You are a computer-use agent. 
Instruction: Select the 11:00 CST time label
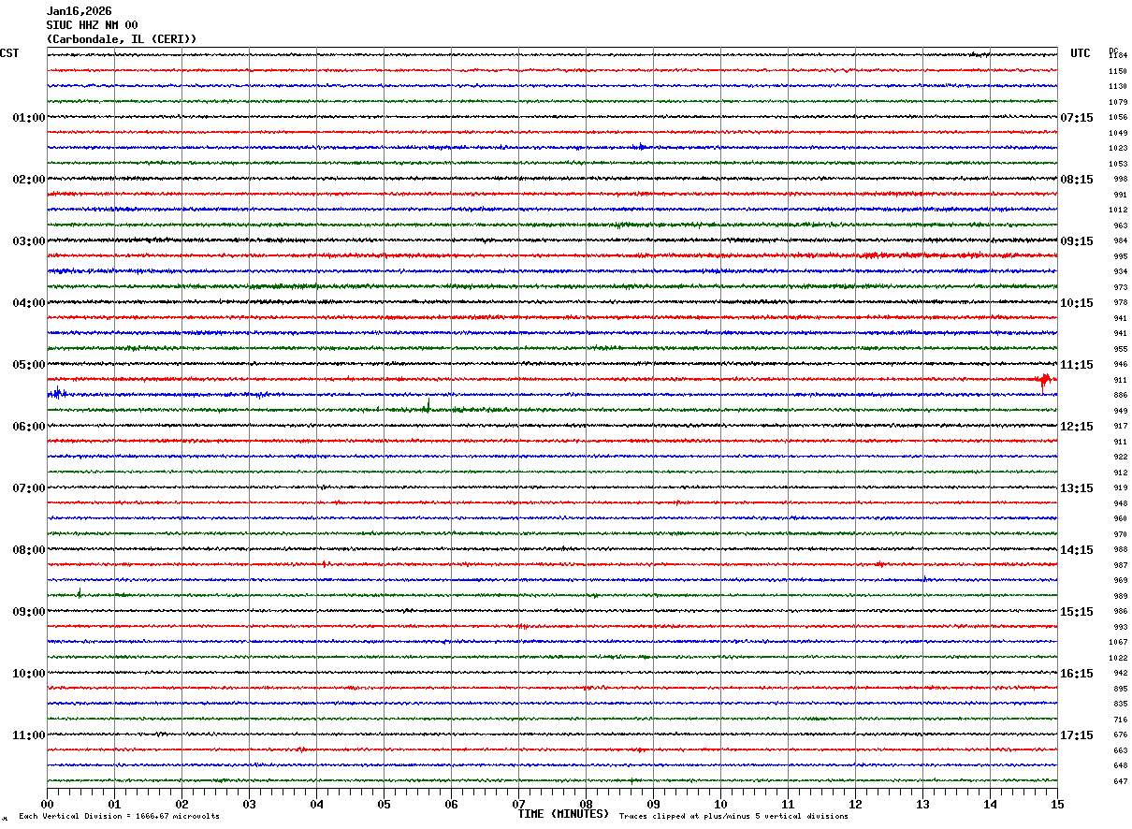tap(29, 735)
